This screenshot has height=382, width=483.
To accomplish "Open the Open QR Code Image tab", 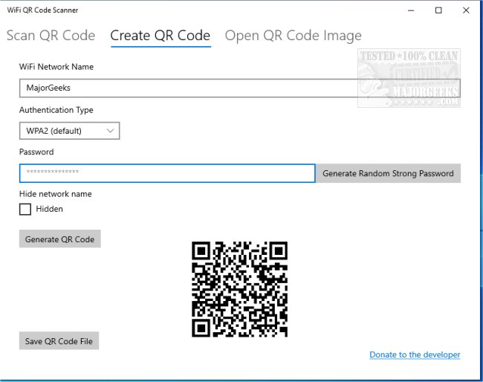I will (294, 36).
